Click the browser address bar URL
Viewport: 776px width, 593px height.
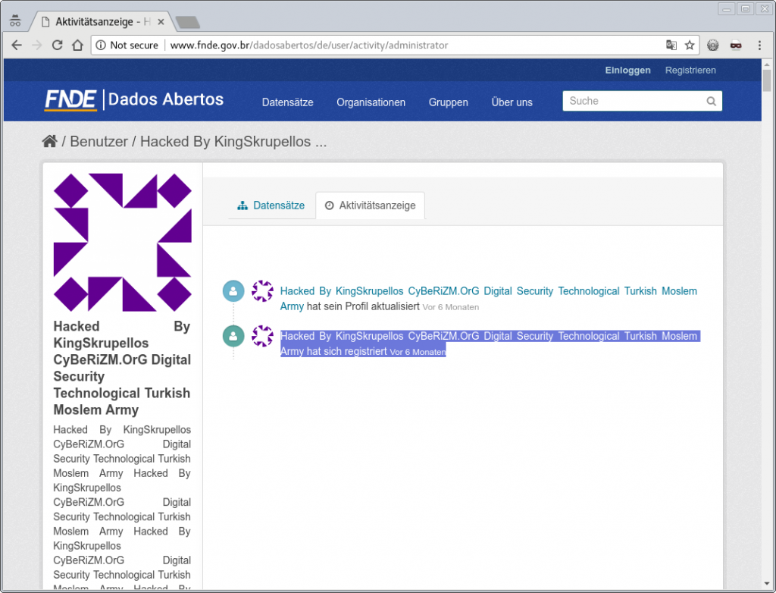coord(309,45)
